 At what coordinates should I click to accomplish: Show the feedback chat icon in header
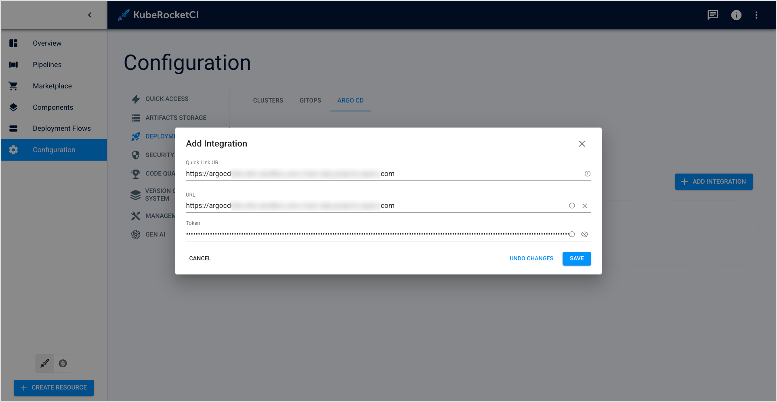coord(713,15)
